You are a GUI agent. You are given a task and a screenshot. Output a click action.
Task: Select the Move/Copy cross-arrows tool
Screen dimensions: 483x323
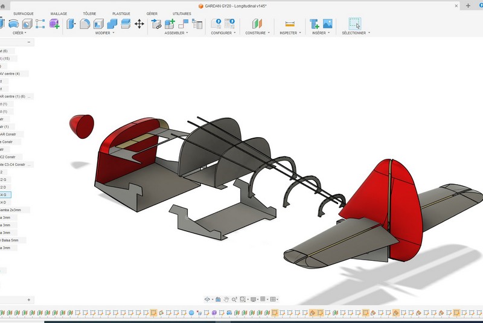pos(139,24)
